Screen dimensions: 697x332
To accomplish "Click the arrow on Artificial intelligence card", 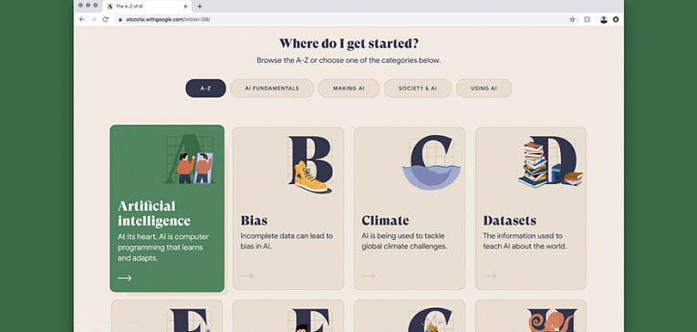I will 124,278.
